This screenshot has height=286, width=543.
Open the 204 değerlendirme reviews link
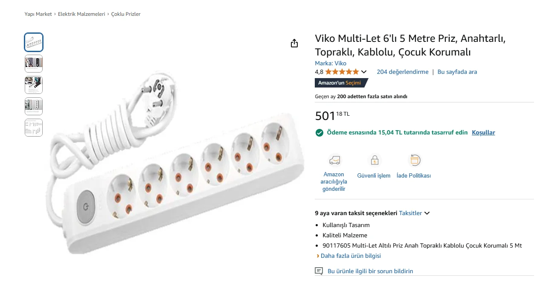click(x=403, y=72)
